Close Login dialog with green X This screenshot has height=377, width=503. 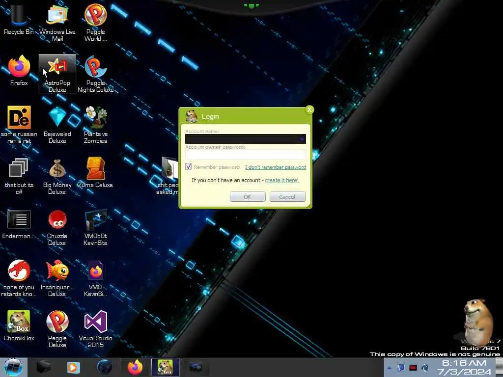coord(309,109)
